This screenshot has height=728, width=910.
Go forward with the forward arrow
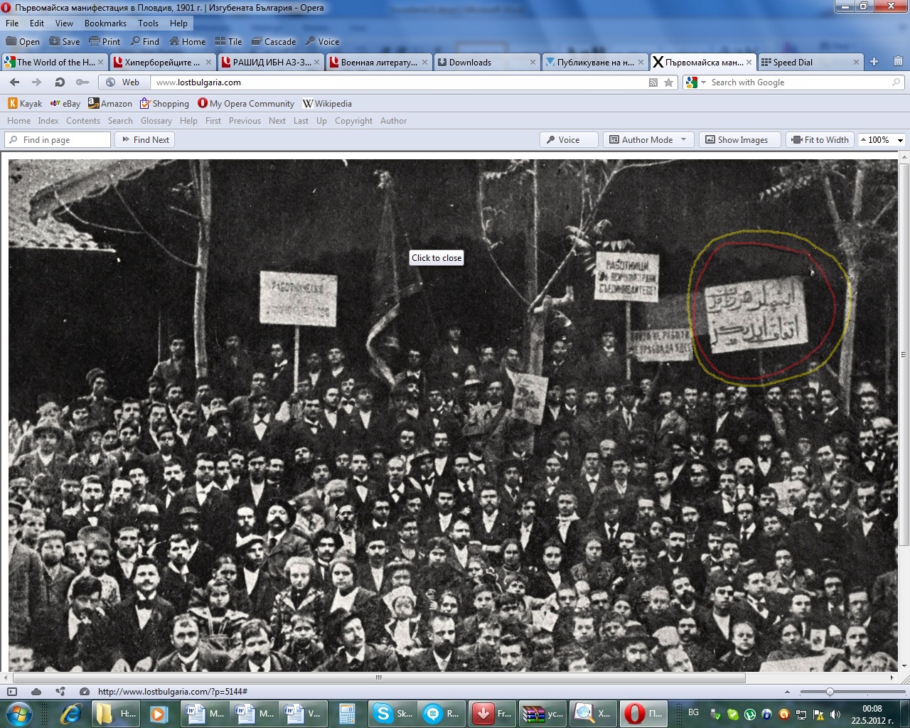tap(37, 82)
